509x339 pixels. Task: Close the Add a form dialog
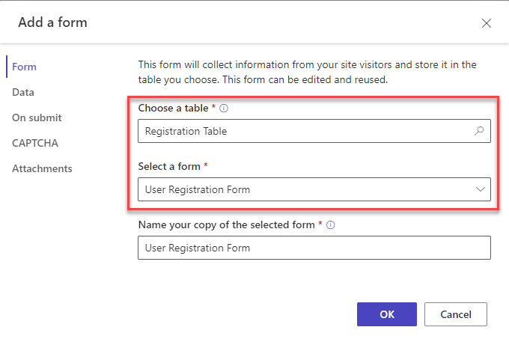[487, 23]
